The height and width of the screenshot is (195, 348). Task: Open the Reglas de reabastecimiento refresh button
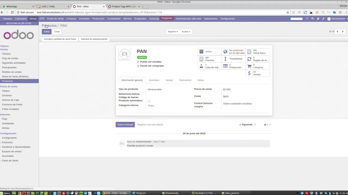(x=258, y=59)
